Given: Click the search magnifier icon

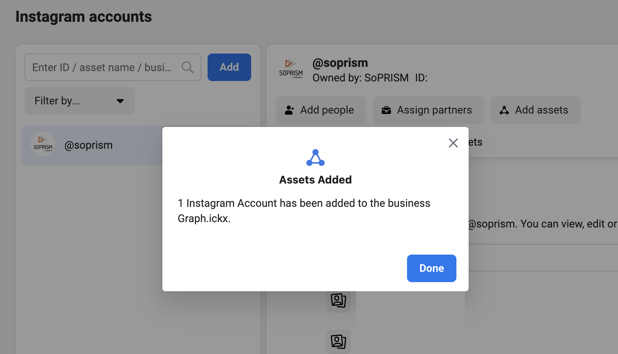Looking at the screenshot, I should (x=188, y=67).
